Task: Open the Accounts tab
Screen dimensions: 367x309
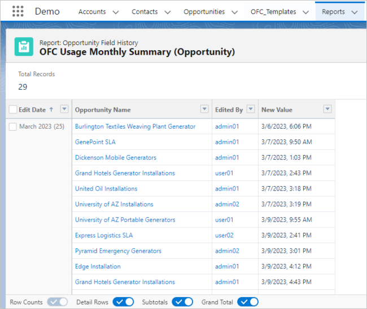Action: (92, 12)
